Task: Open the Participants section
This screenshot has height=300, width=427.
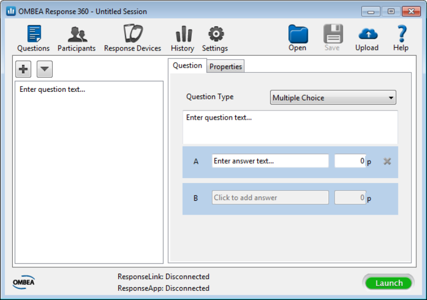Action: pos(76,38)
